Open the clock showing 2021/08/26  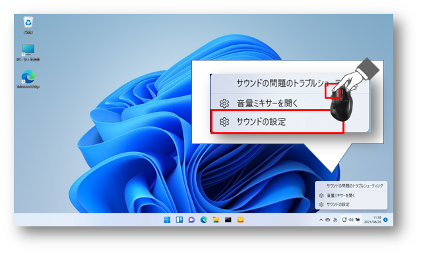(x=373, y=220)
